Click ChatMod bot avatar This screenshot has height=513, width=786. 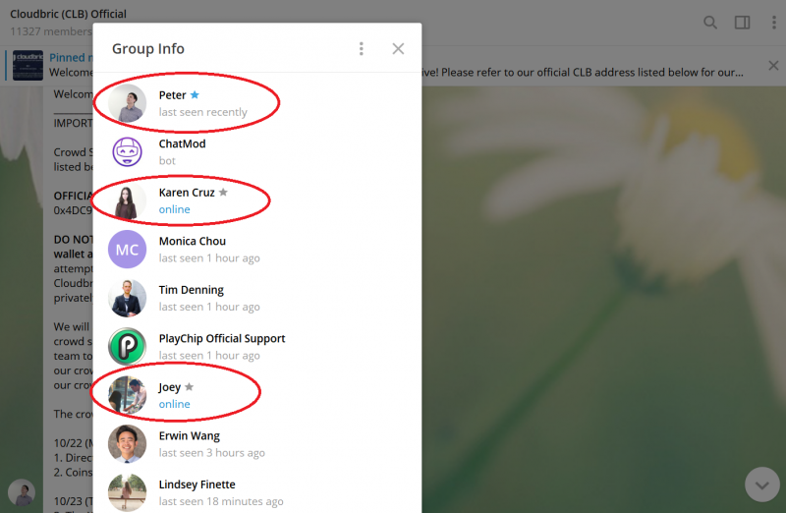[x=128, y=152]
